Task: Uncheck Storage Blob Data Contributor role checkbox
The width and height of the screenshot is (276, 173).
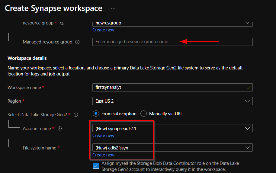Action: (96, 166)
